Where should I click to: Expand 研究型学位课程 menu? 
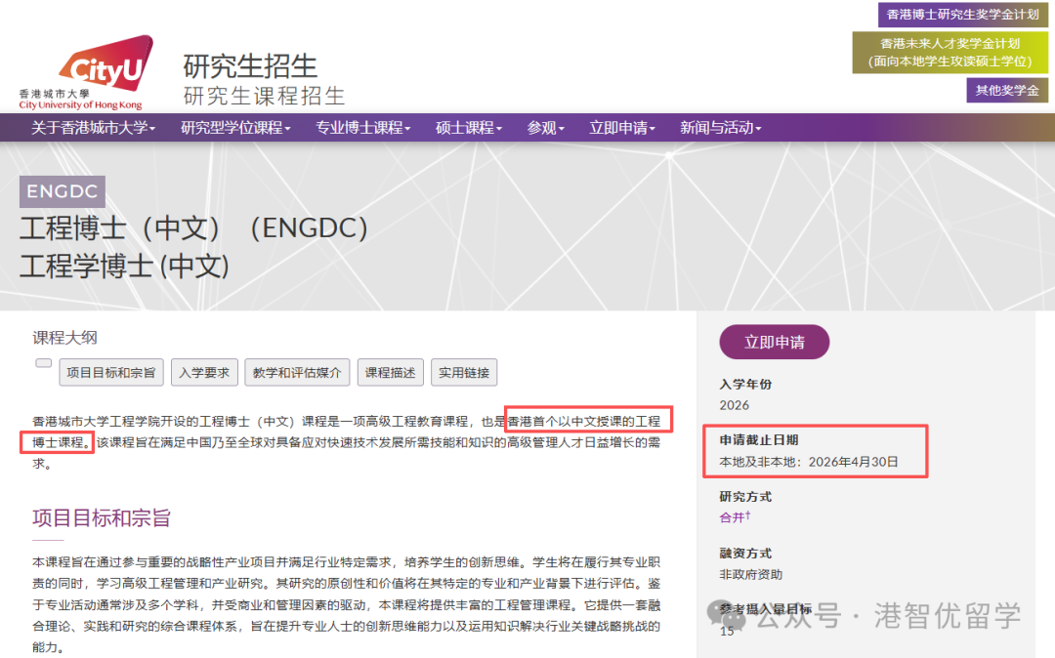tap(235, 128)
